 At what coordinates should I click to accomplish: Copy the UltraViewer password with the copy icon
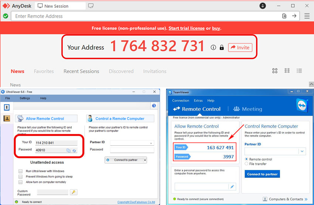68,151
